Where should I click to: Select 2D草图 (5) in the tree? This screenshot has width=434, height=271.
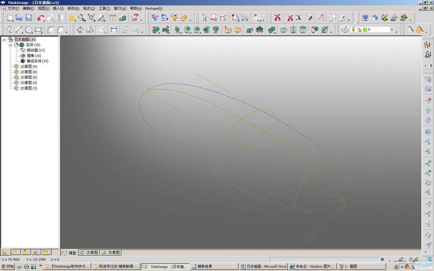(x=29, y=77)
